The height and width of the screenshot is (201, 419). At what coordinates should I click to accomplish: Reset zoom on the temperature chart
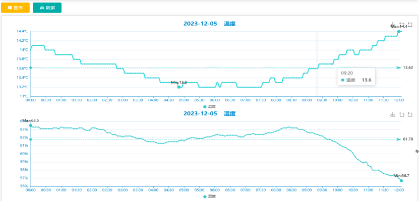410,25
